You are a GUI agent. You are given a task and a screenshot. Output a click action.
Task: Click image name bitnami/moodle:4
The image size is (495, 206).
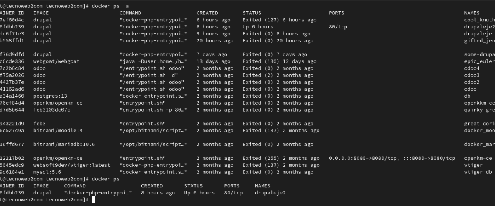(58, 131)
